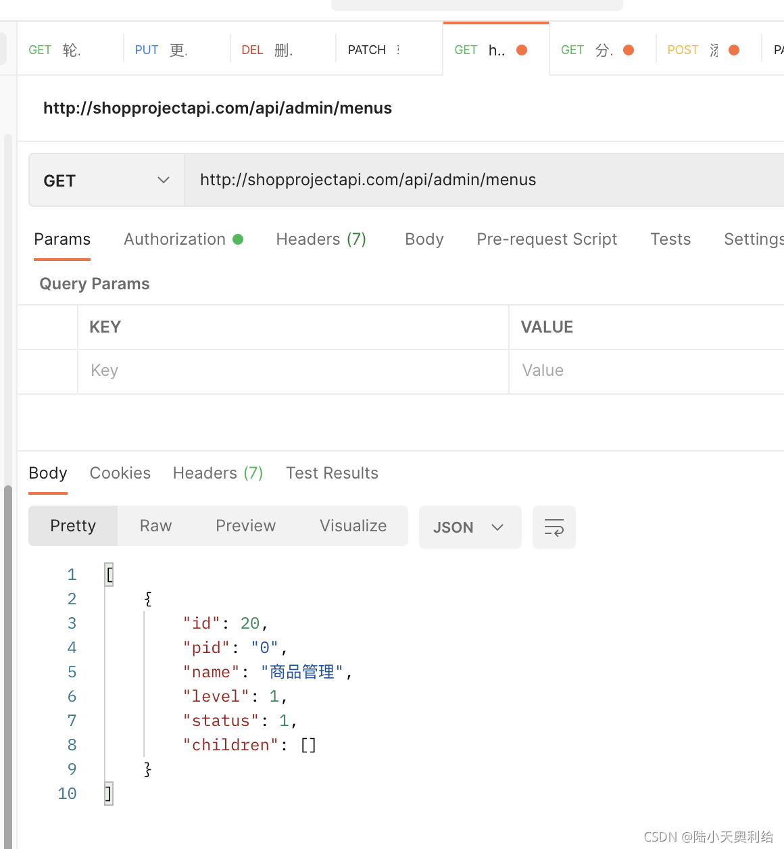Click the "status": 1 line
Viewport: 784px width, 849px height.
(x=240, y=721)
